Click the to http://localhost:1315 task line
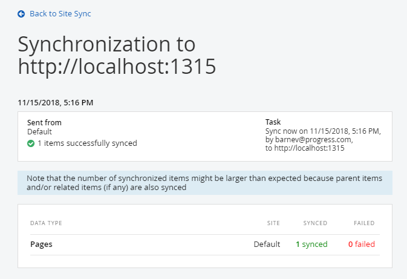 click(305, 148)
